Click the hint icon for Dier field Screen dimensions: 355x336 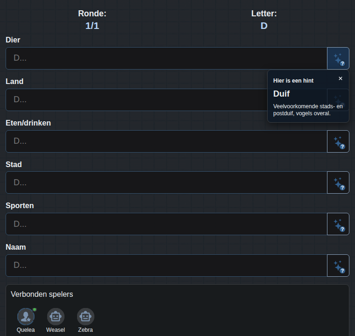338,58
